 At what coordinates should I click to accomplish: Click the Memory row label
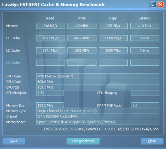(x=12, y=26)
